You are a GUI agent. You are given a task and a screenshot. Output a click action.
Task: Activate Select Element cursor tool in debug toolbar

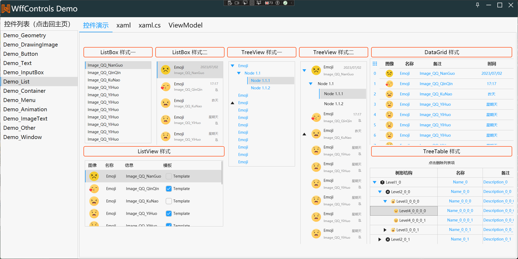click(x=245, y=3)
